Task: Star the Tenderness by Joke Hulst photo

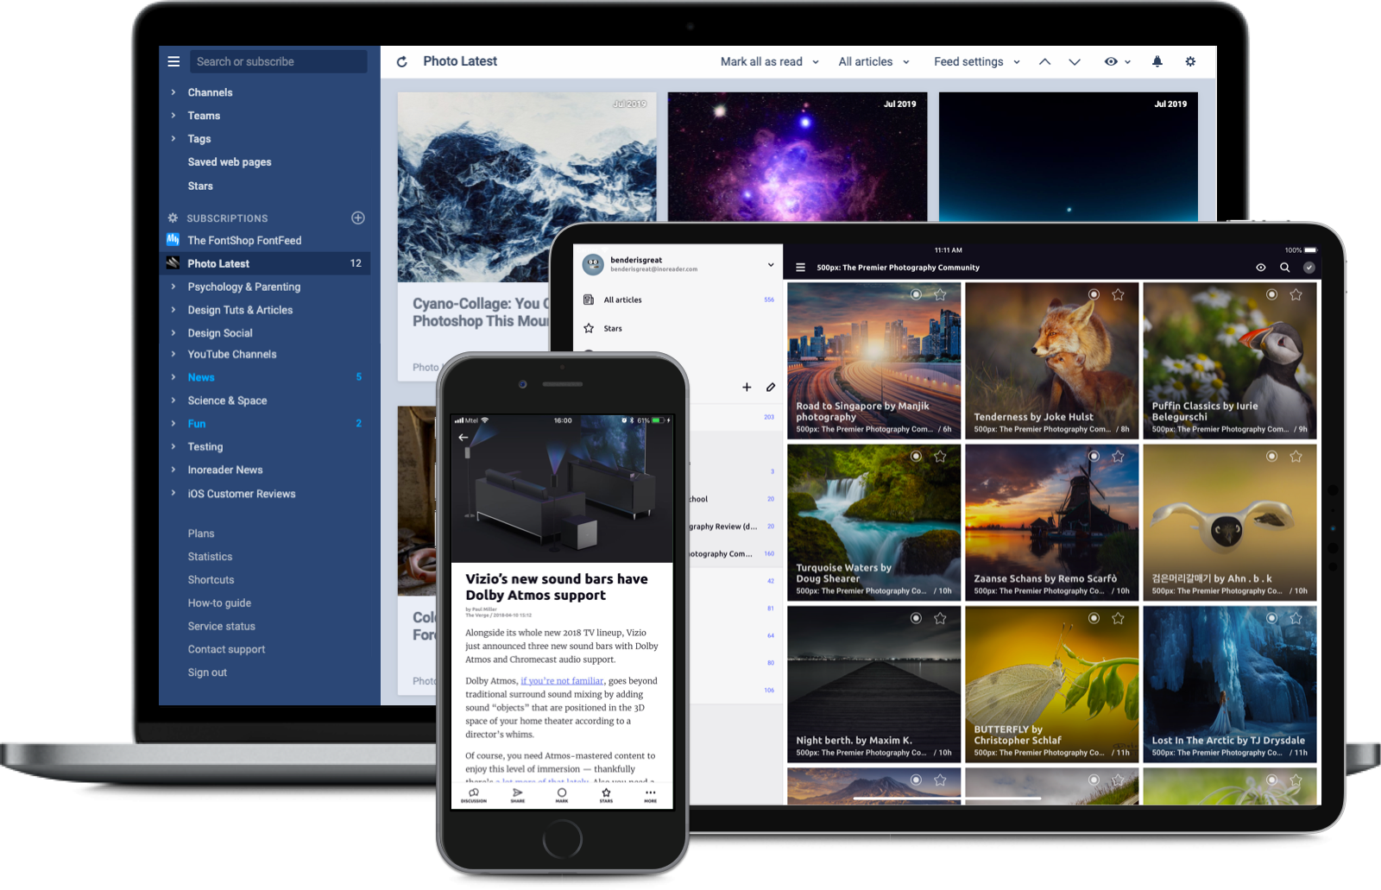Action: pos(1118,294)
